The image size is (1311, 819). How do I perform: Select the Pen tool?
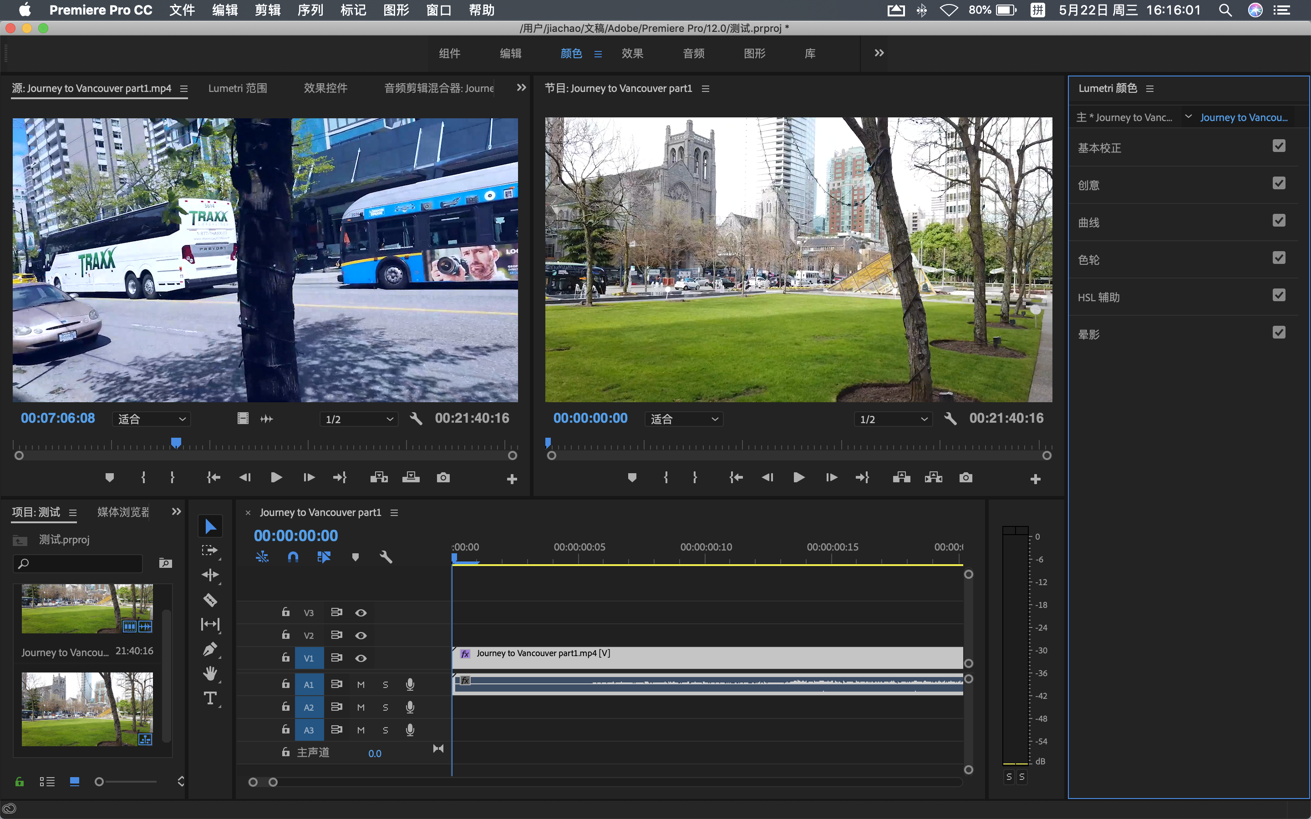click(x=210, y=649)
